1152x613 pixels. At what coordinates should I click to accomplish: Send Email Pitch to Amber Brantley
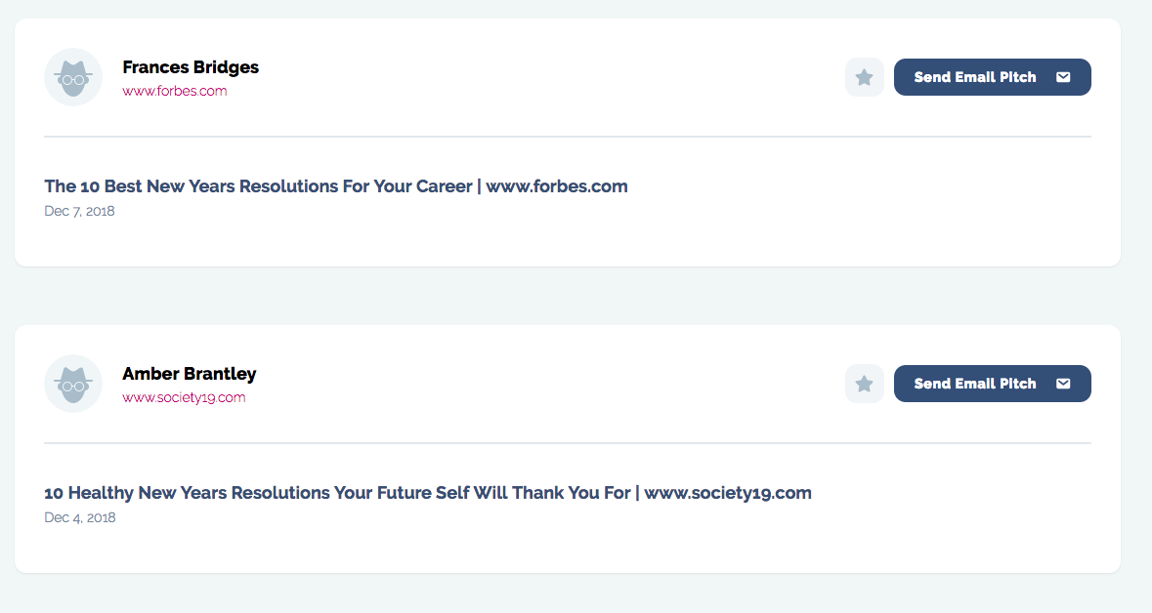point(992,384)
